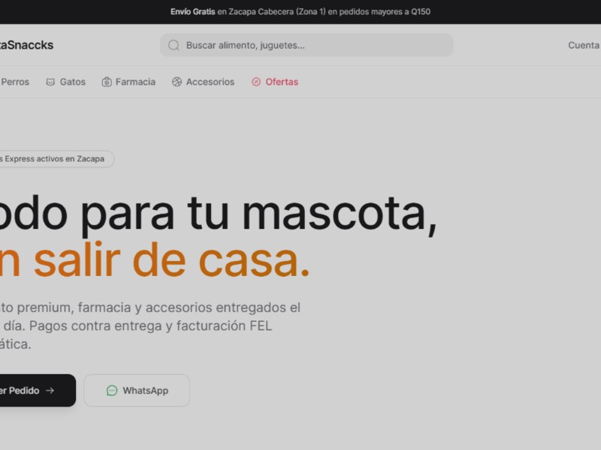Select the Accesorios menu label

click(x=210, y=82)
